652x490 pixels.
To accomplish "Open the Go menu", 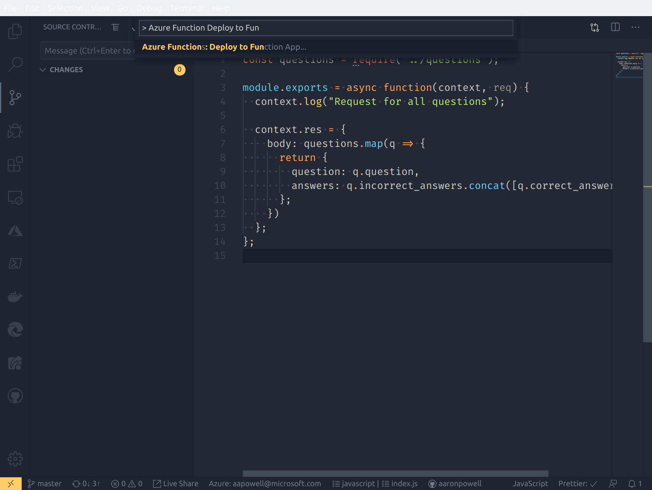I will coord(122,8).
